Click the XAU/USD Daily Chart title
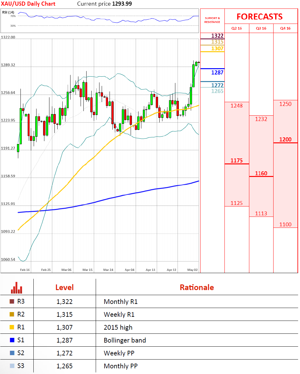300x374 pixels. [28, 4]
